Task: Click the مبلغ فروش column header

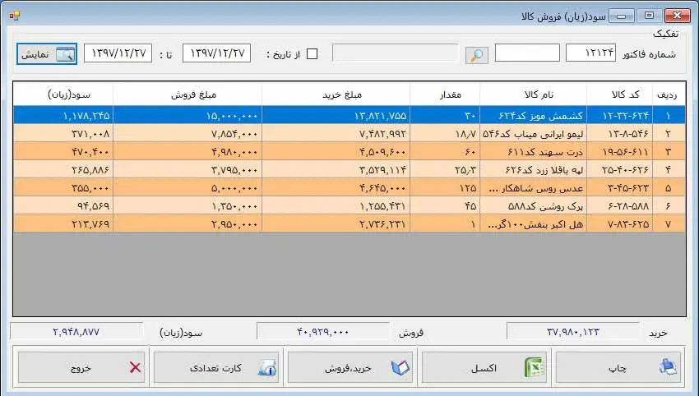Action: [187, 94]
